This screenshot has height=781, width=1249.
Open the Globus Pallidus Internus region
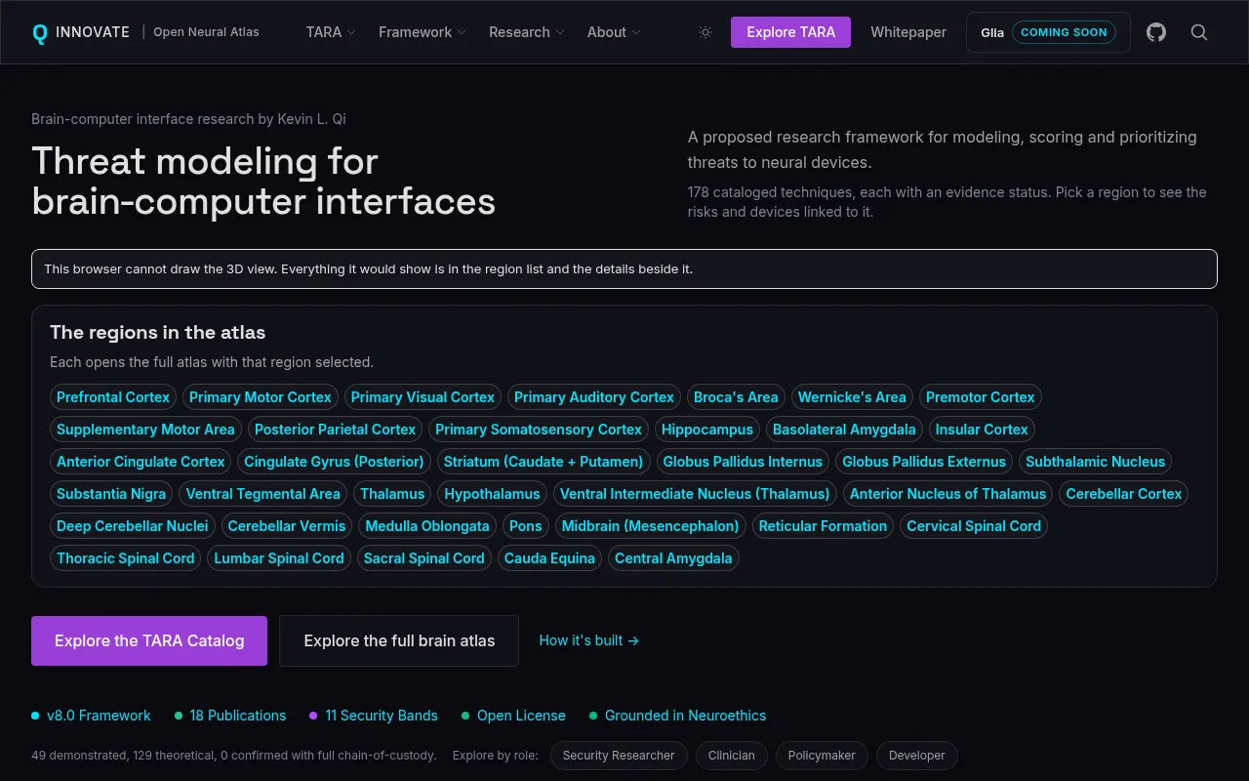[744, 462]
